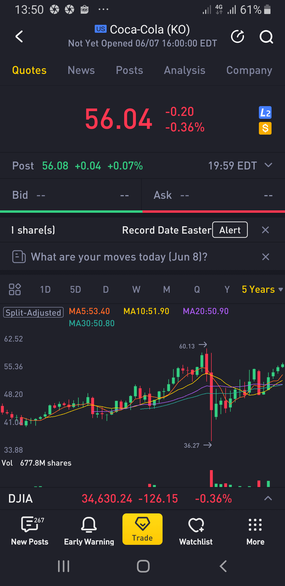The width and height of the screenshot is (285, 586).
Task: Add to Watchlist heart icon
Action: click(196, 531)
